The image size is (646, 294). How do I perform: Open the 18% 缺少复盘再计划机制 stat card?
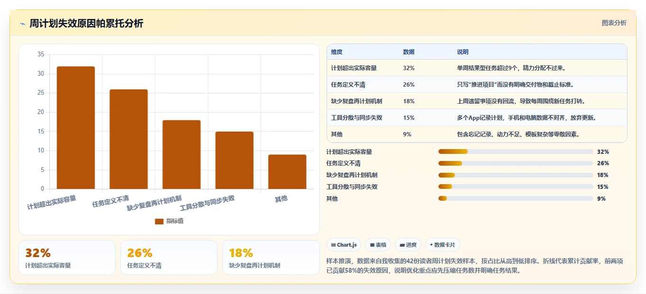pos(271,258)
